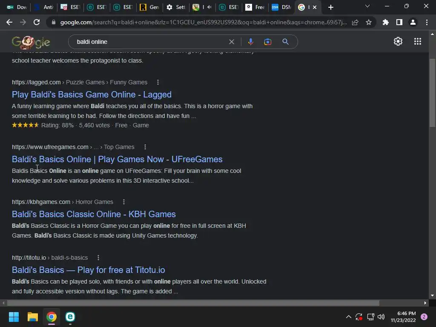
Task: Open the Chrome profile avatar
Action: pyautogui.click(x=413, y=22)
